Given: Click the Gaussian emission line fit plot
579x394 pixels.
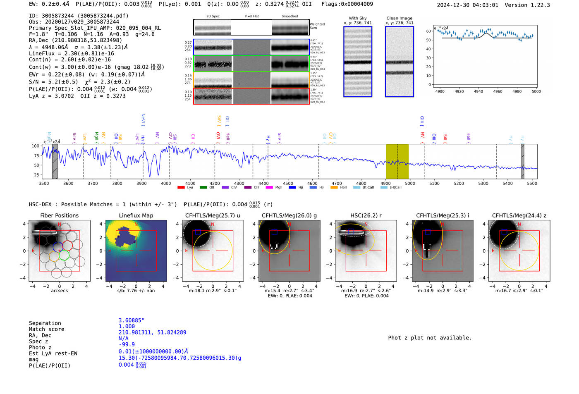Looking at the screenshot, I should (485, 56).
